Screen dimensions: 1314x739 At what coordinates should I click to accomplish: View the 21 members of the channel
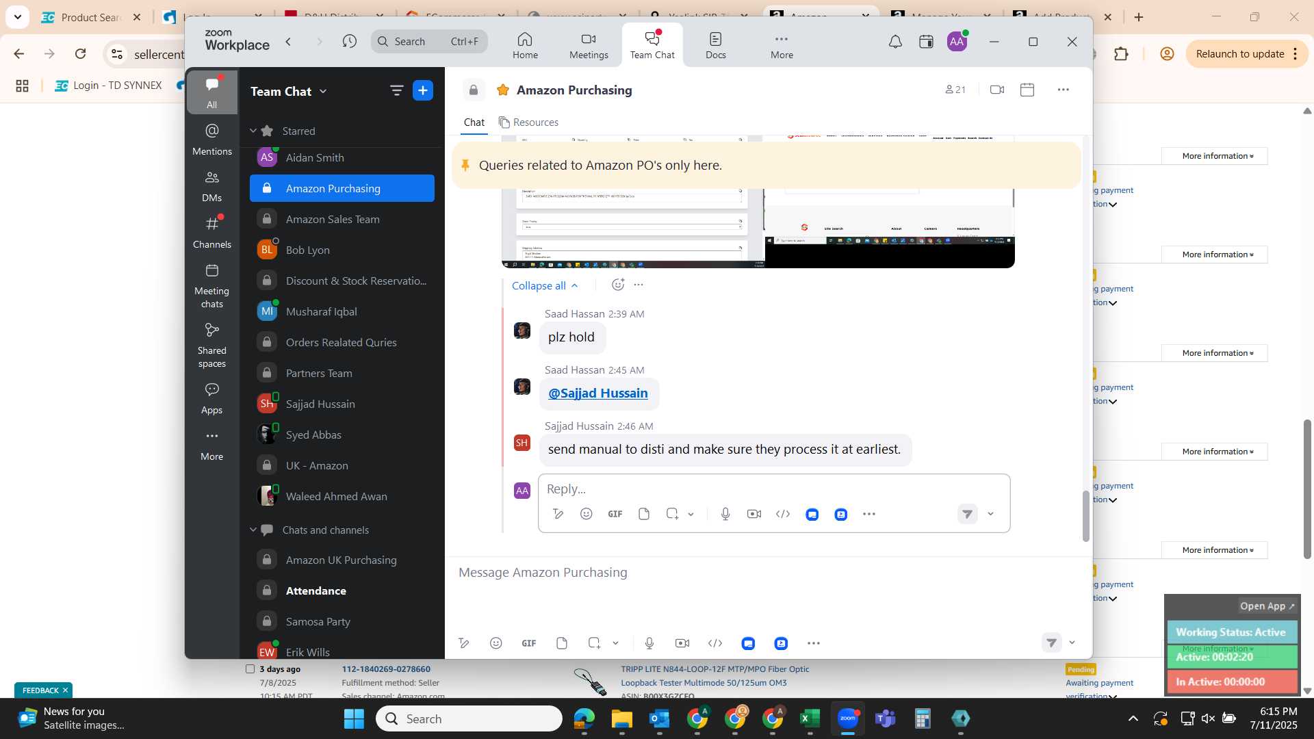955,90
